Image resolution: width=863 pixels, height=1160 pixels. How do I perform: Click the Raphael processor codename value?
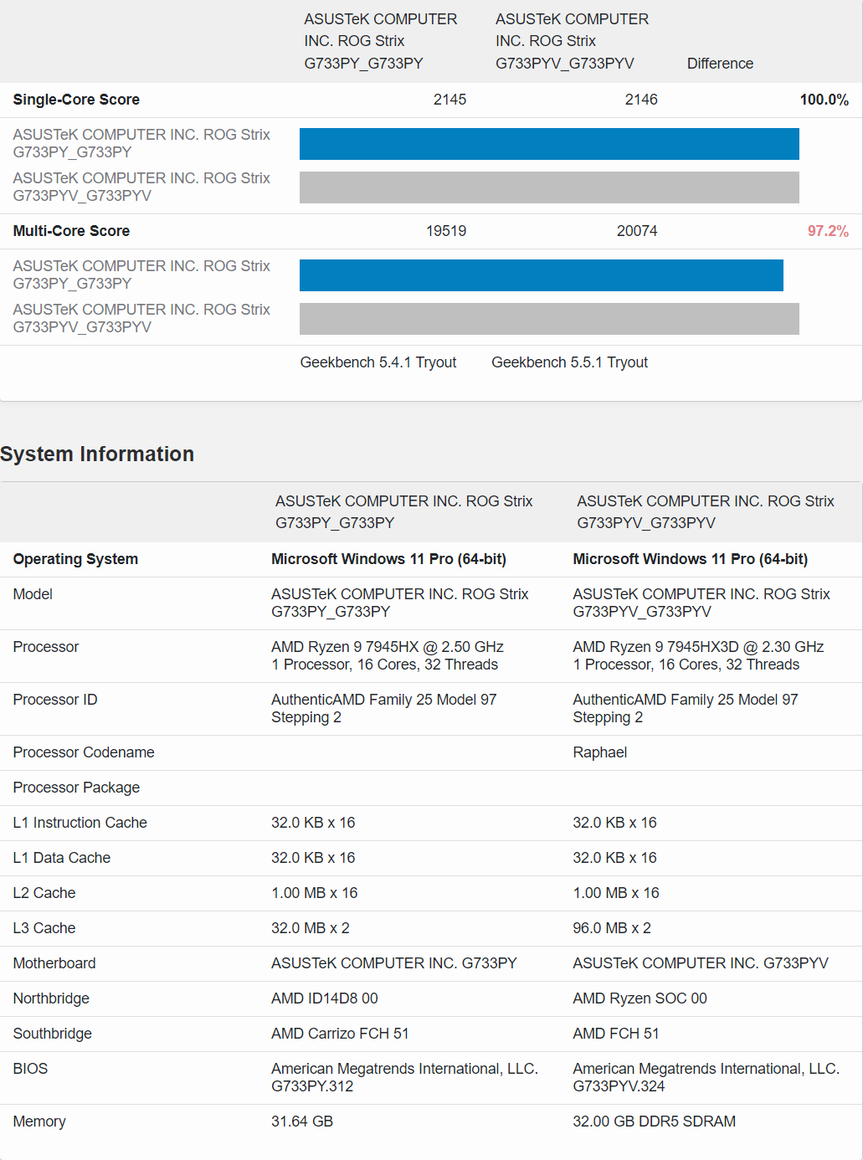[x=599, y=752]
